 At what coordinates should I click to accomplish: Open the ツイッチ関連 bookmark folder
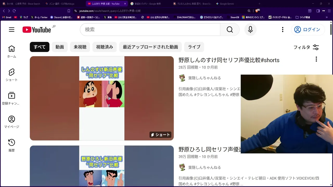click(303, 17)
